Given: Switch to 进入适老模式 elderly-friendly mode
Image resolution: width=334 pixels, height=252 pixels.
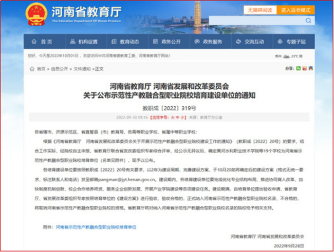Looking at the screenshot, I should click(x=295, y=10).
